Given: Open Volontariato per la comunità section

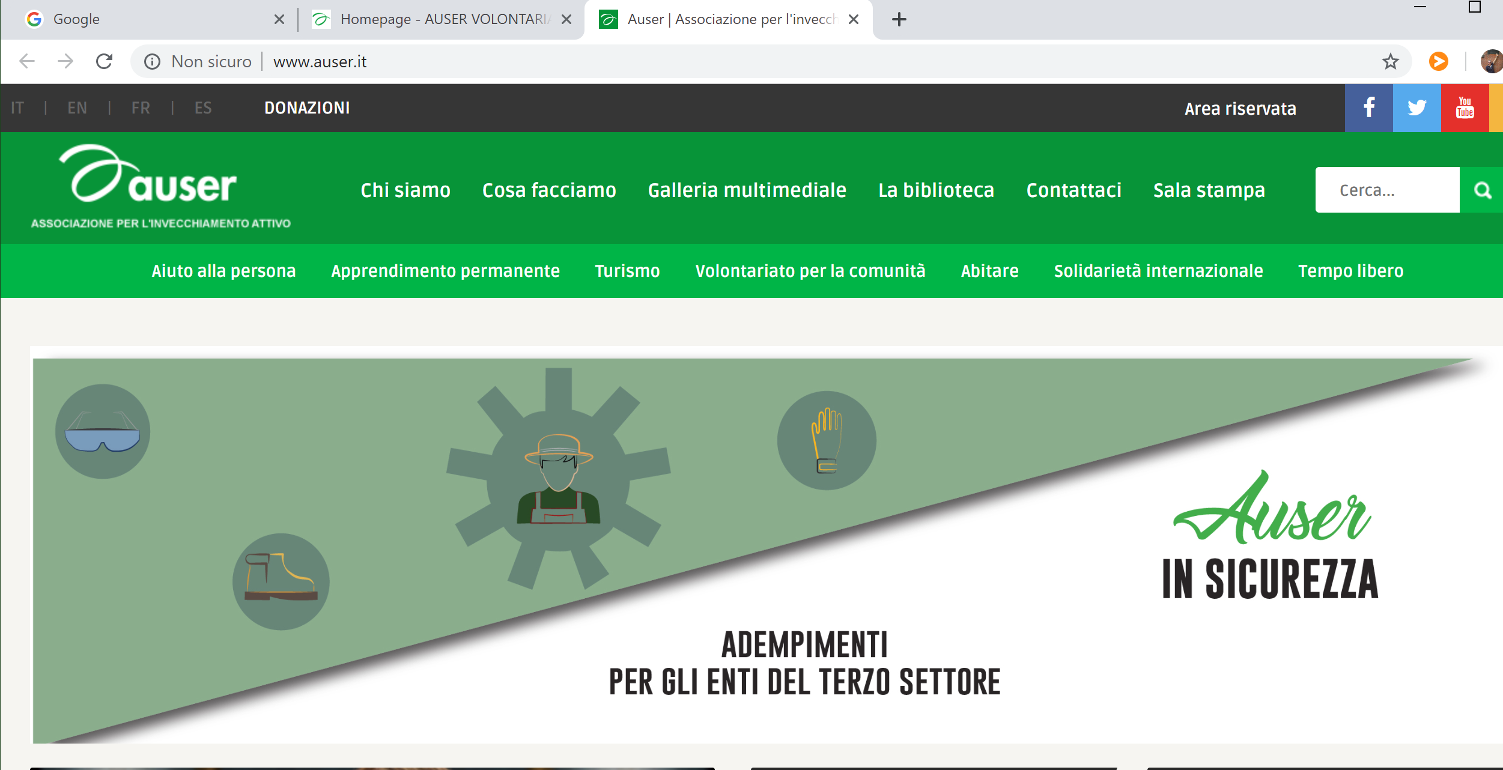Looking at the screenshot, I should pos(810,271).
